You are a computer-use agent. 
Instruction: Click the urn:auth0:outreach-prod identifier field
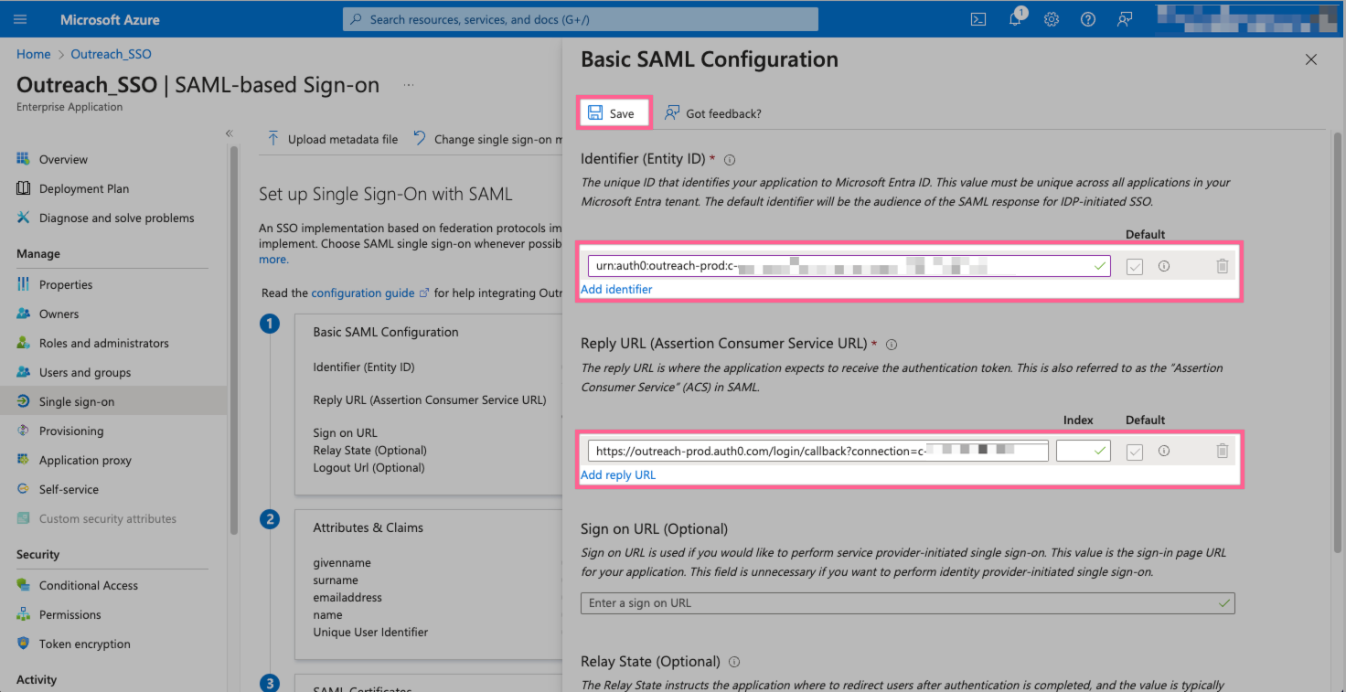849,266
